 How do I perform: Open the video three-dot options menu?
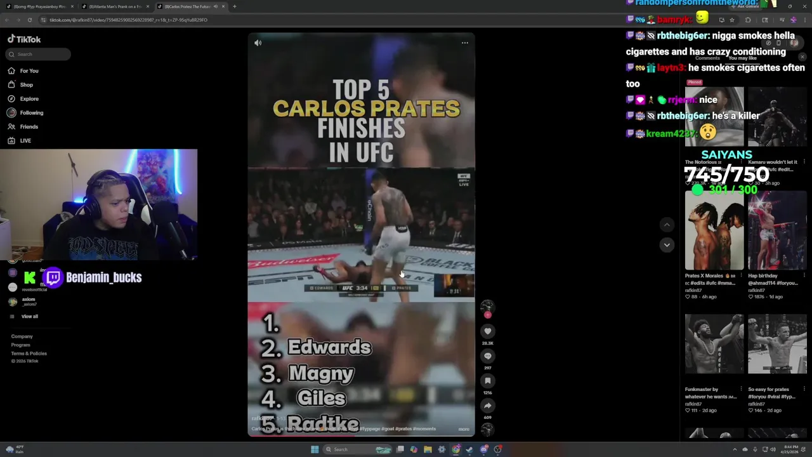point(464,43)
